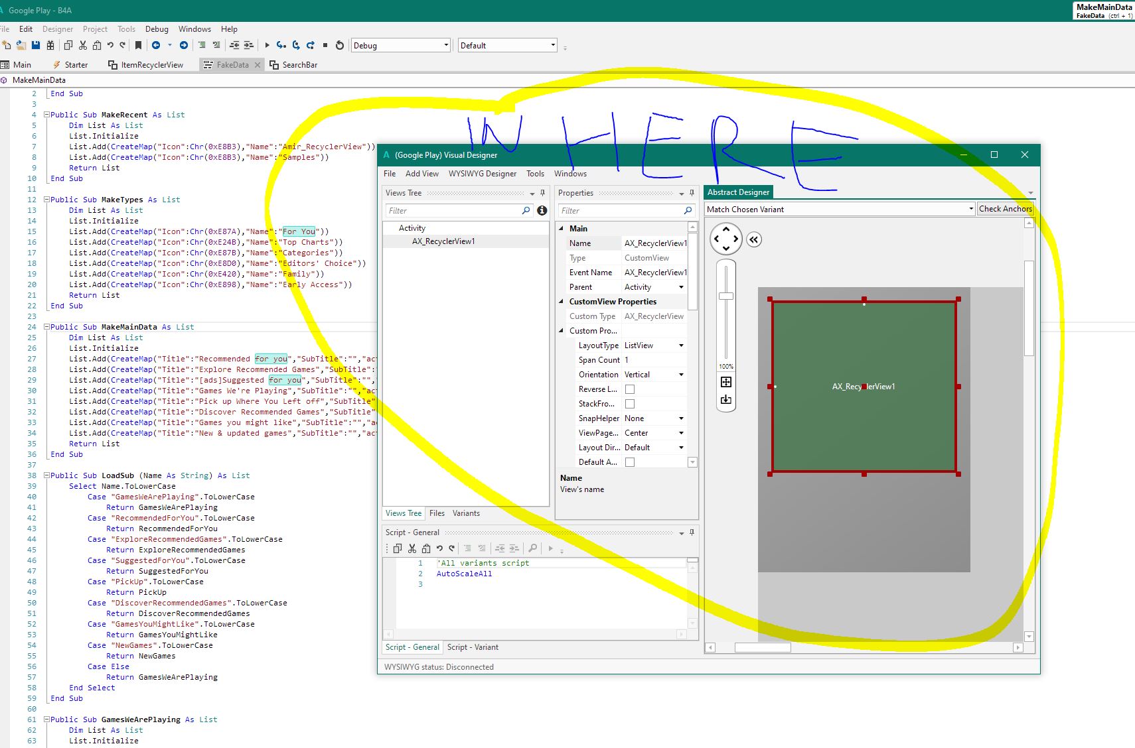Click Copy icon in the Script toolbar

[x=398, y=548]
